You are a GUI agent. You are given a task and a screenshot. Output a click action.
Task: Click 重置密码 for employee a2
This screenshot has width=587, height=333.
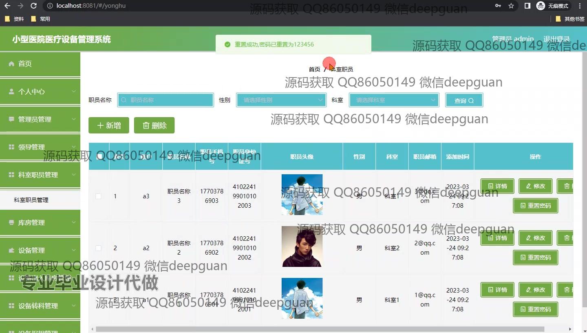pyautogui.click(x=535, y=258)
